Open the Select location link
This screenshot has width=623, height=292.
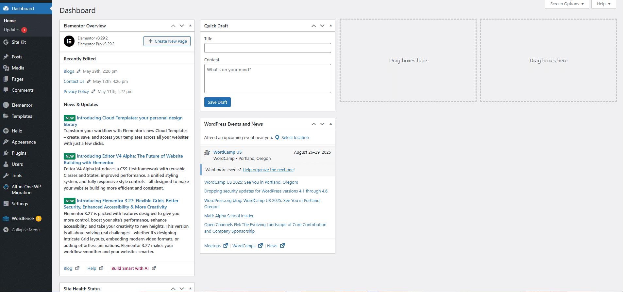pos(295,137)
